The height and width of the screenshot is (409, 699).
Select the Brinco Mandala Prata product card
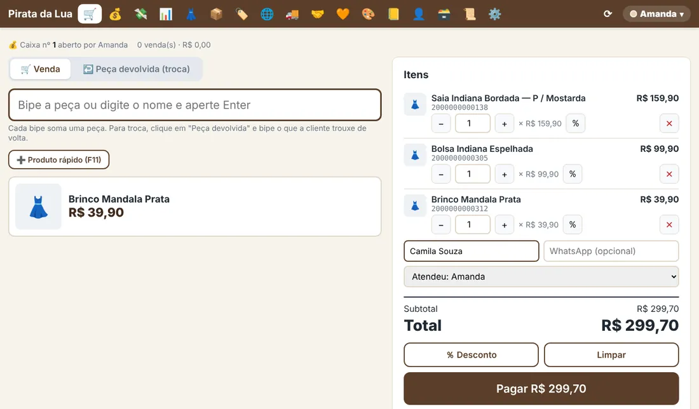coord(195,207)
